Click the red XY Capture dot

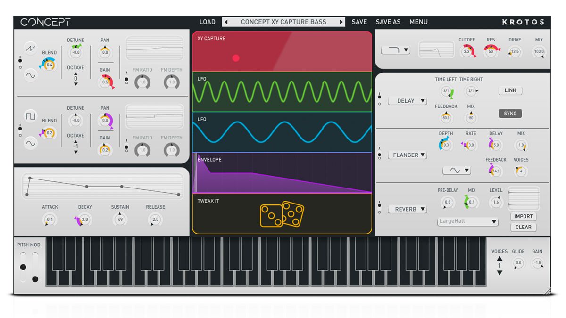236,58
